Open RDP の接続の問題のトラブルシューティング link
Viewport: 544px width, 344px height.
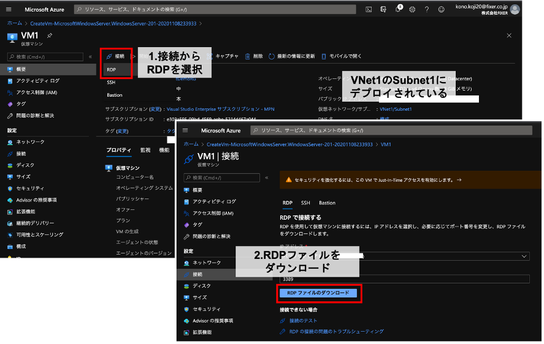336,332
